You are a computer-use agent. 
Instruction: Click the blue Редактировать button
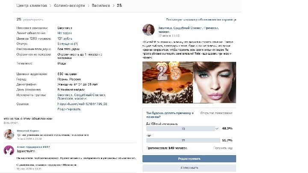[x=189, y=158]
